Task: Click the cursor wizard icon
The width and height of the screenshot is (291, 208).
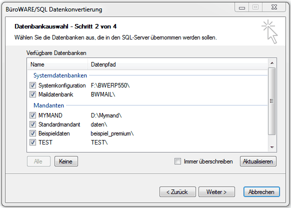Action: pyautogui.click(x=270, y=31)
